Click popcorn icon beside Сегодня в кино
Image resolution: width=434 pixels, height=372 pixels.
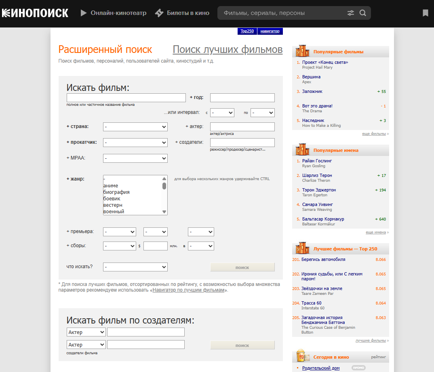(303, 356)
